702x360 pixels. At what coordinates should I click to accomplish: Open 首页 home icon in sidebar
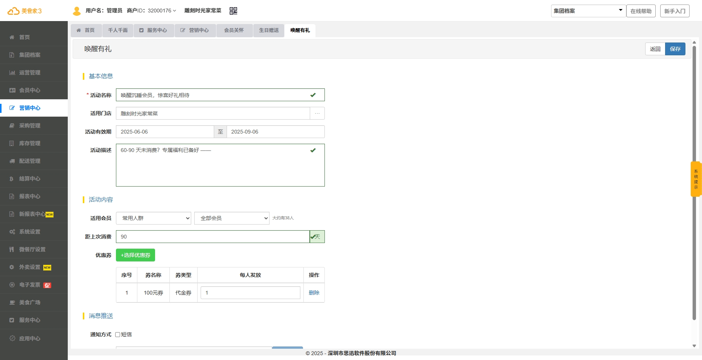(12, 37)
